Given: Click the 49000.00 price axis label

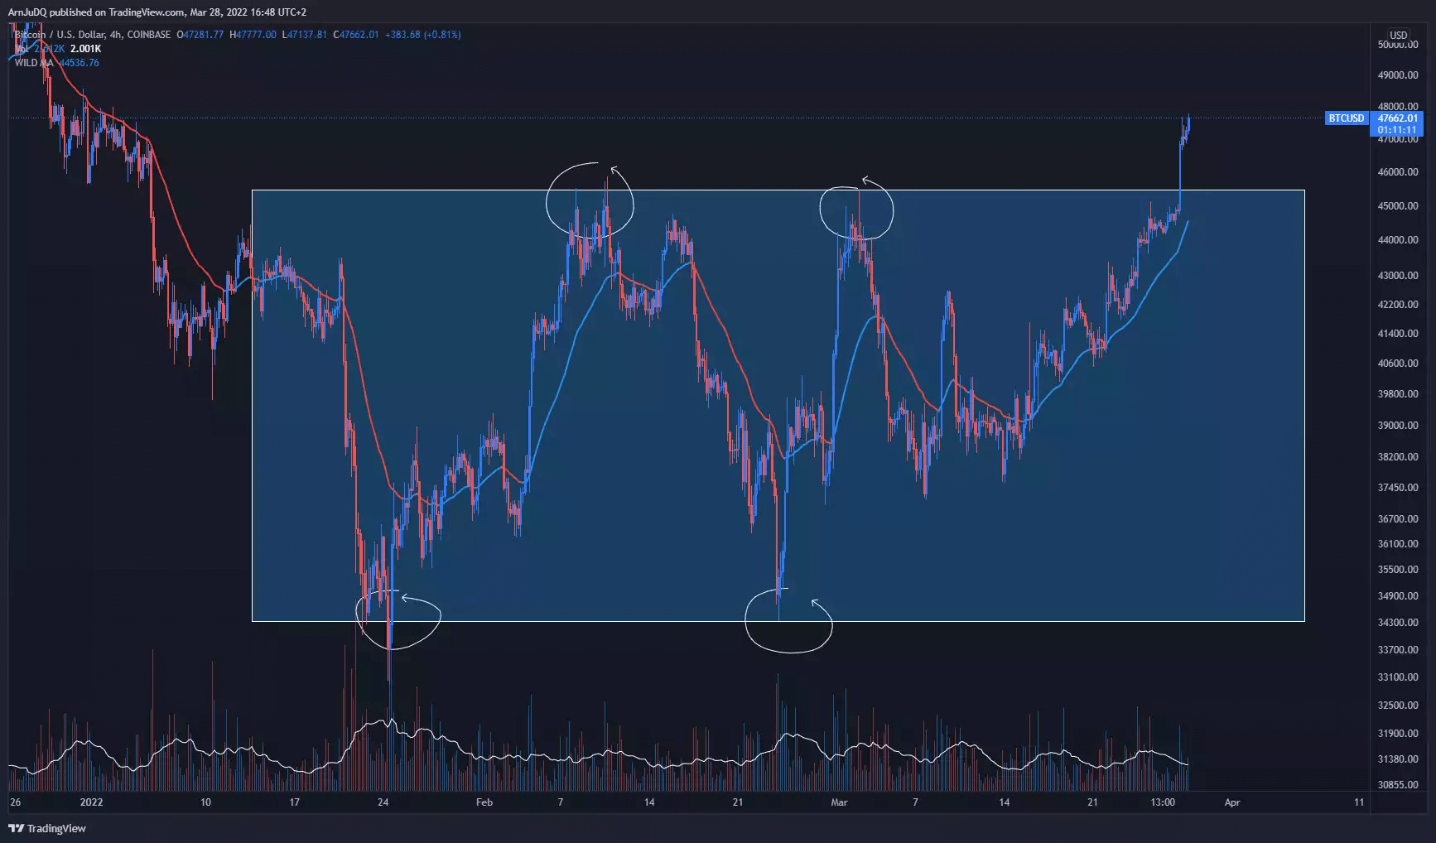Looking at the screenshot, I should 1398,75.
